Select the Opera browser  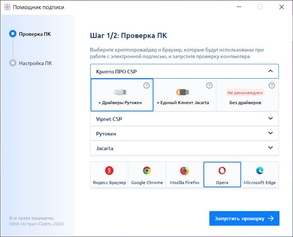(x=222, y=175)
